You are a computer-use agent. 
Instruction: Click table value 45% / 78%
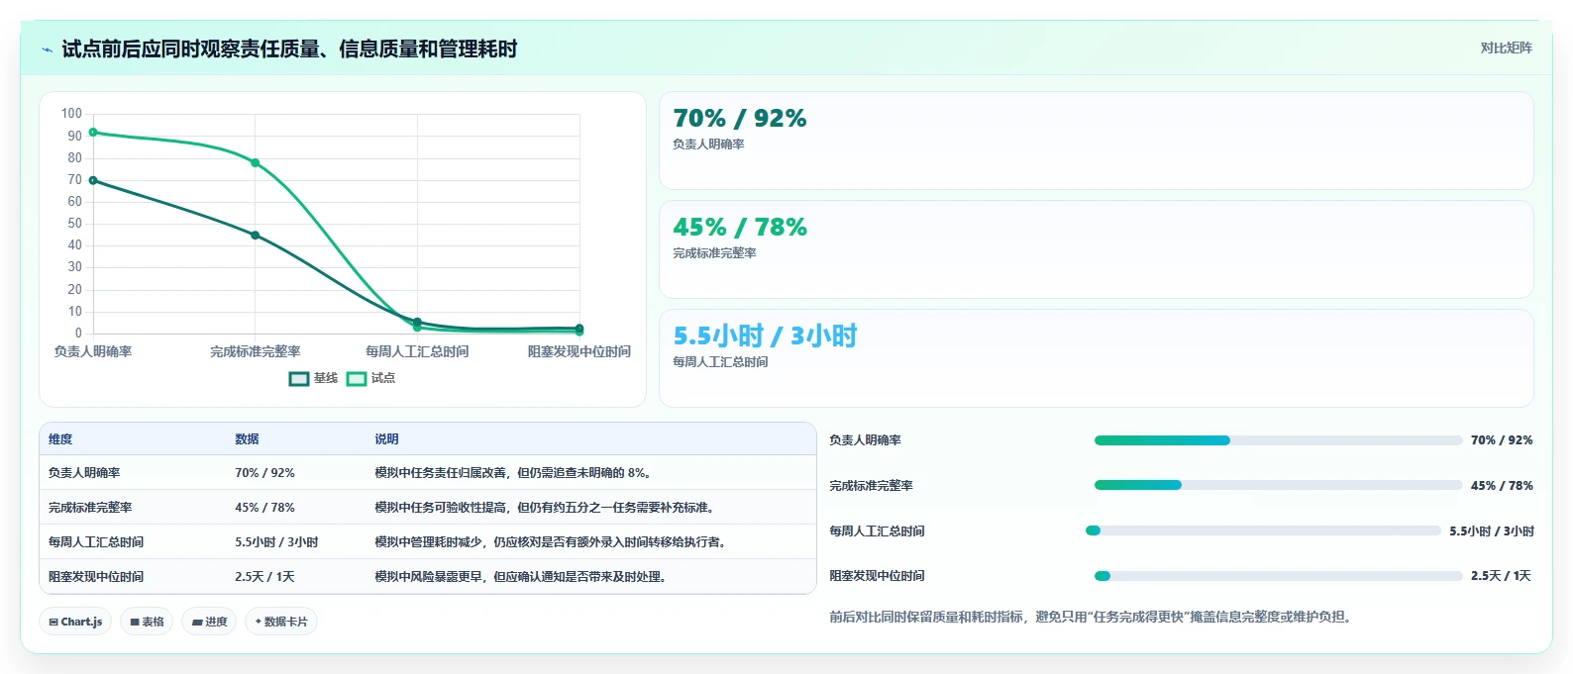point(264,508)
